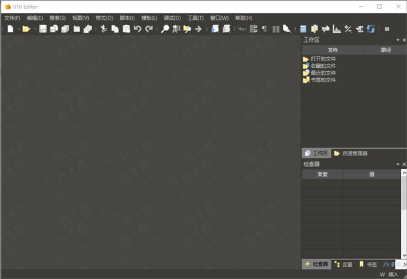Open the 检查器 panel options arrow
This screenshot has width=407, height=279.
coord(398,164)
